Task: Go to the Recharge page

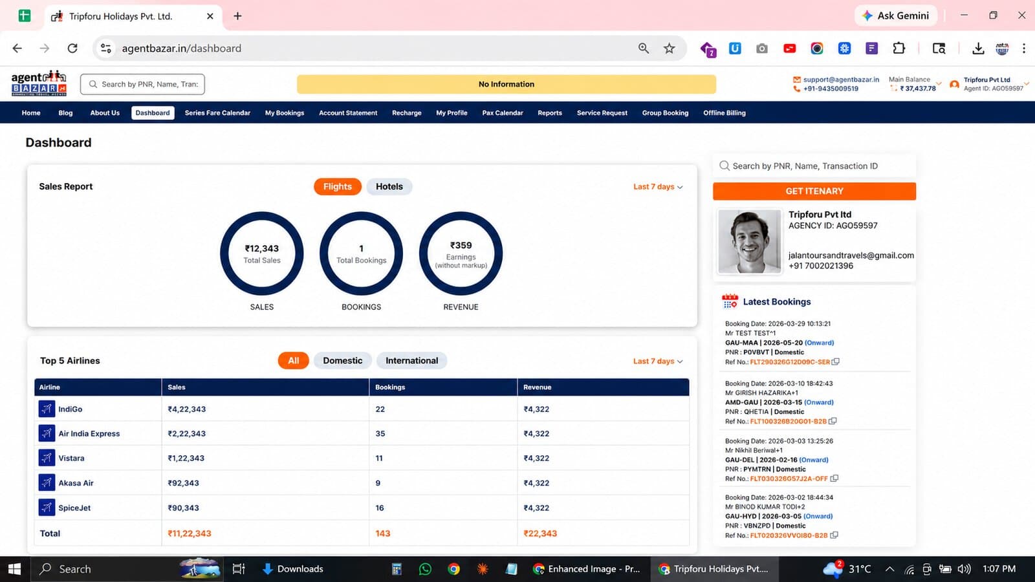Action: tap(407, 113)
